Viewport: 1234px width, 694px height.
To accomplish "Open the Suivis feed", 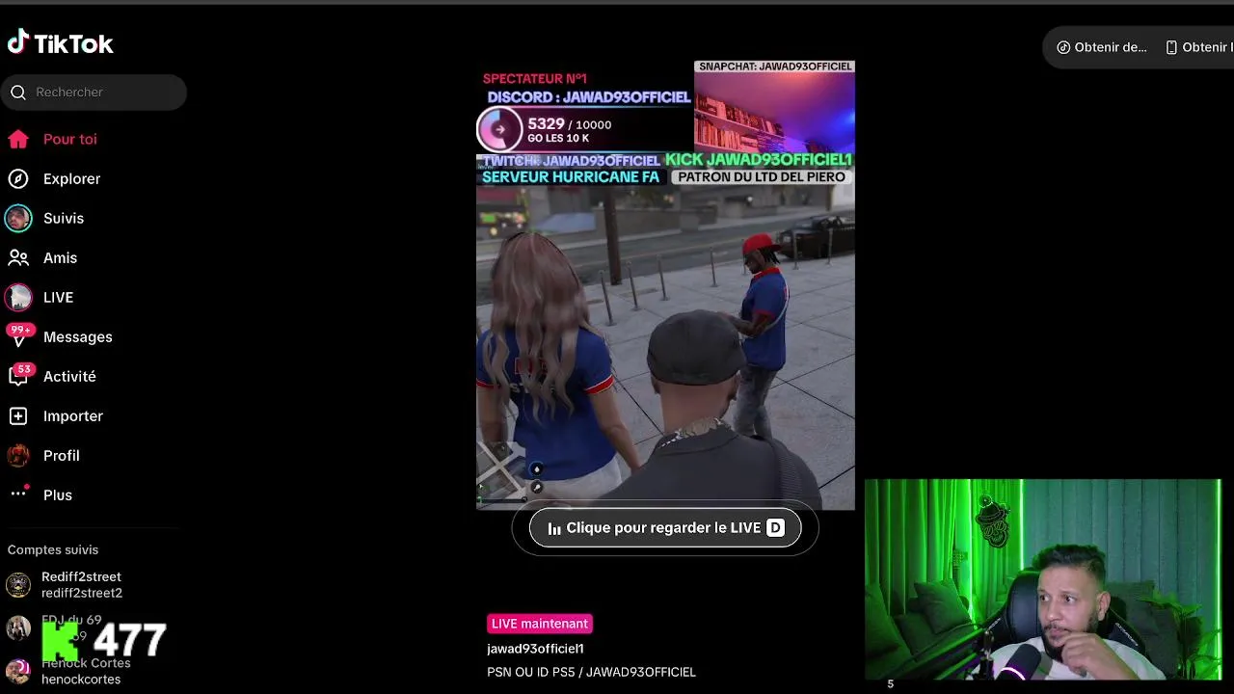I will pos(64,218).
